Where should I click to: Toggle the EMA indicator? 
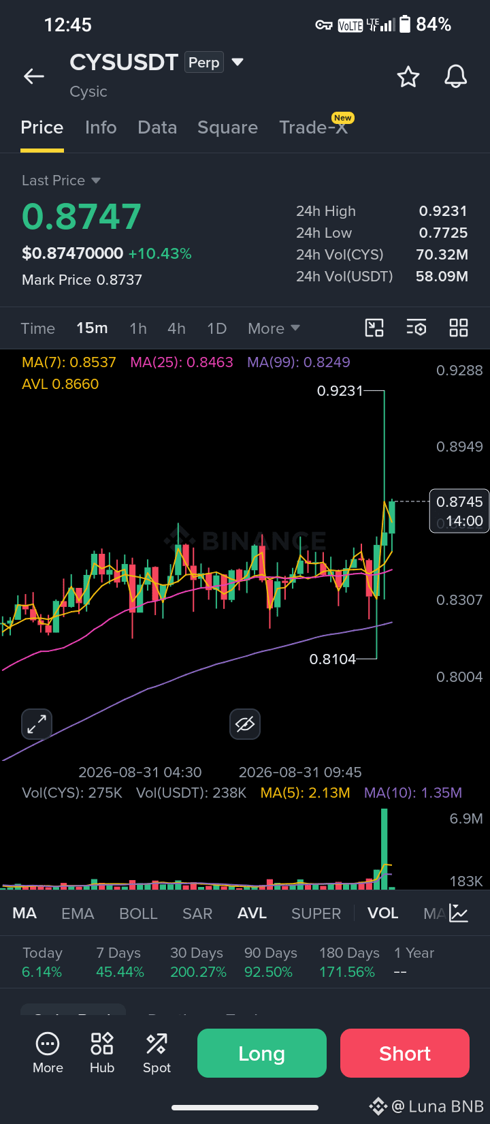[78, 914]
